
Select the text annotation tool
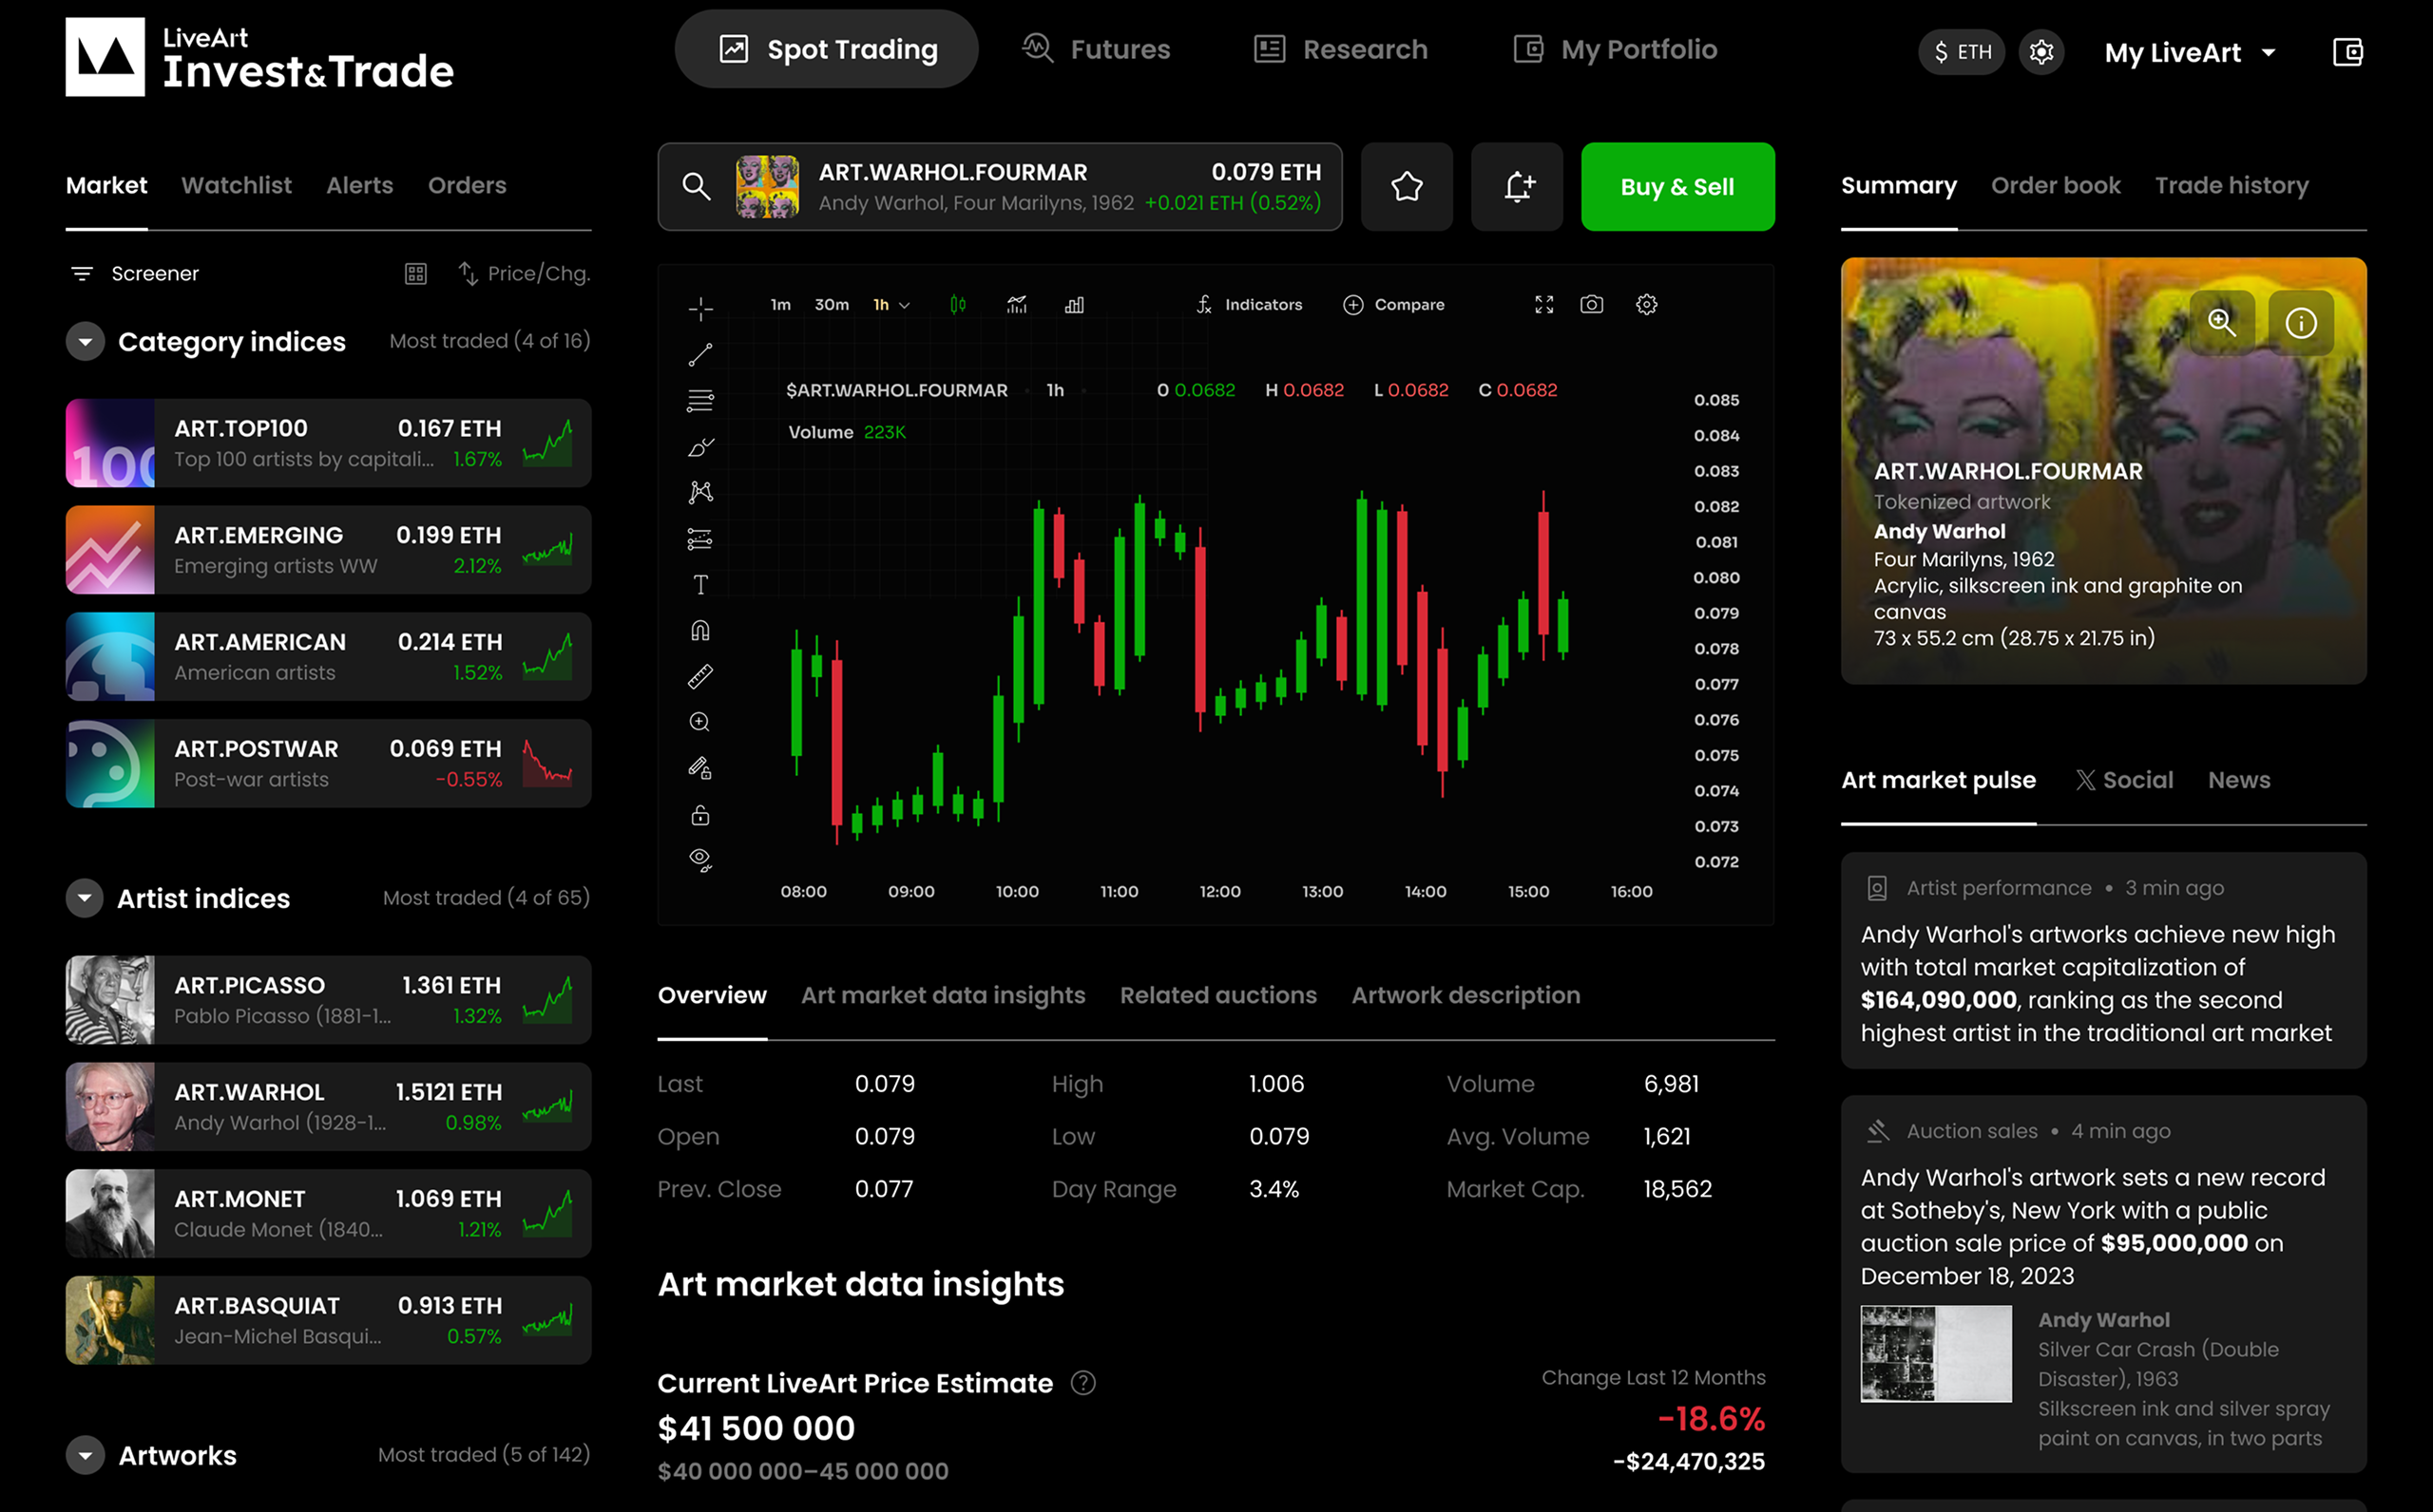coord(700,585)
